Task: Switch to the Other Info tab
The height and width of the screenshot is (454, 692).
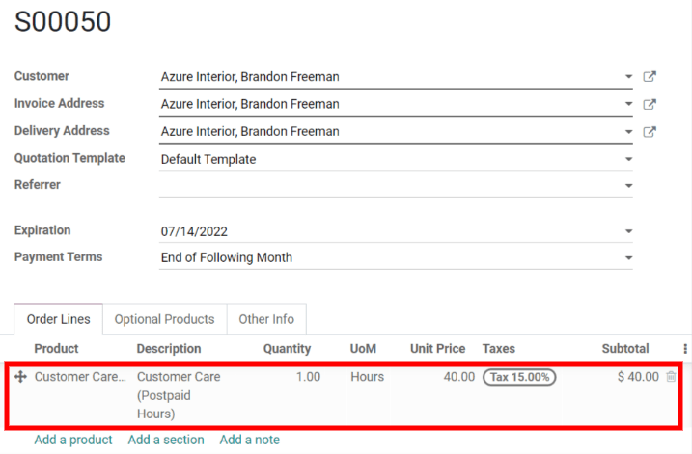Action: pyautogui.click(x=266, y=319)
